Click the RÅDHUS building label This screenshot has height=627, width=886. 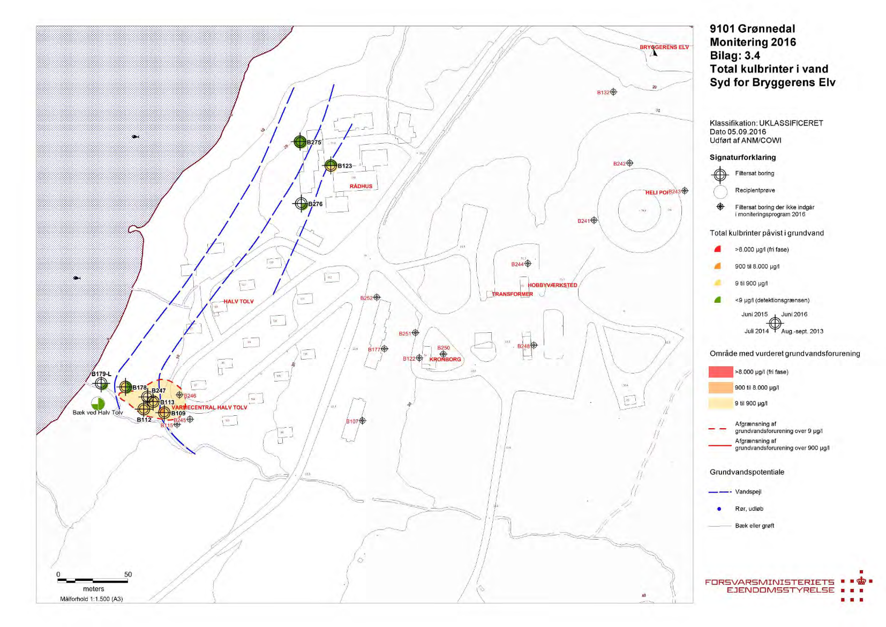pyautogui.click(x=361, y=186)
